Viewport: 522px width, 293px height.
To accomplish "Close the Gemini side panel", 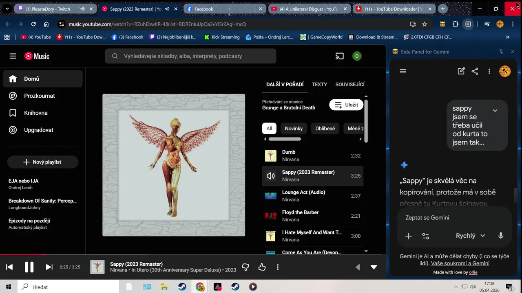I will pyautogui.click(x=513, y=52).
